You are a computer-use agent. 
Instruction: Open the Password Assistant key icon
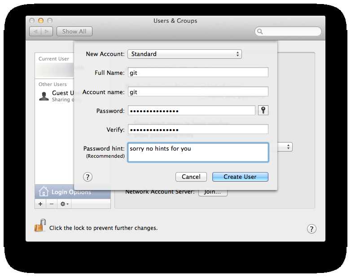tap(263, 110)
